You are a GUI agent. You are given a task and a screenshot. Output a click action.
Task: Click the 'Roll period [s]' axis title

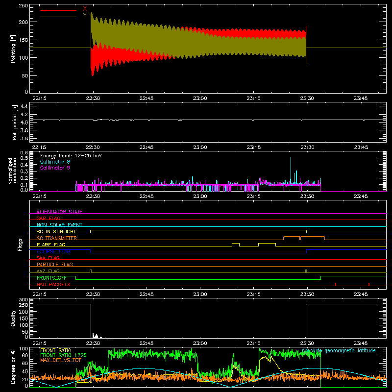pos(14,122)
